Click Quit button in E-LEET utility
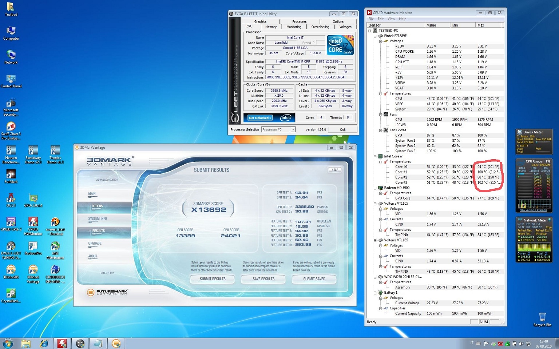 (342, 129)
